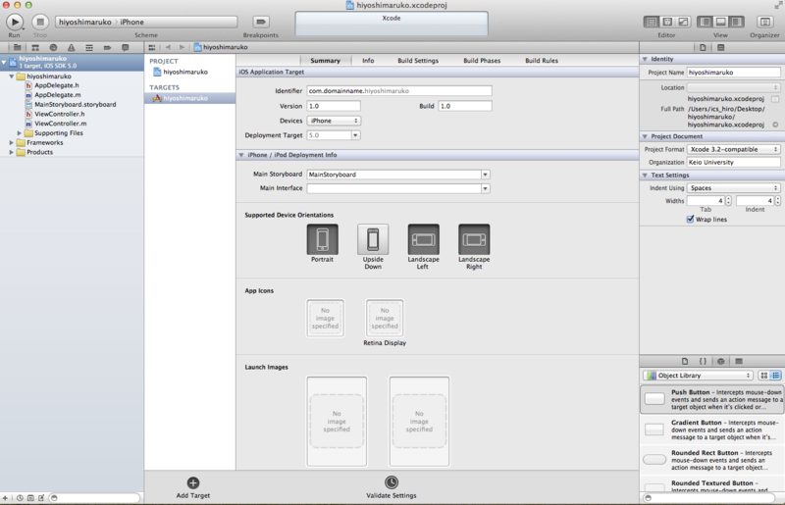Click the Identifier text field

399,90
